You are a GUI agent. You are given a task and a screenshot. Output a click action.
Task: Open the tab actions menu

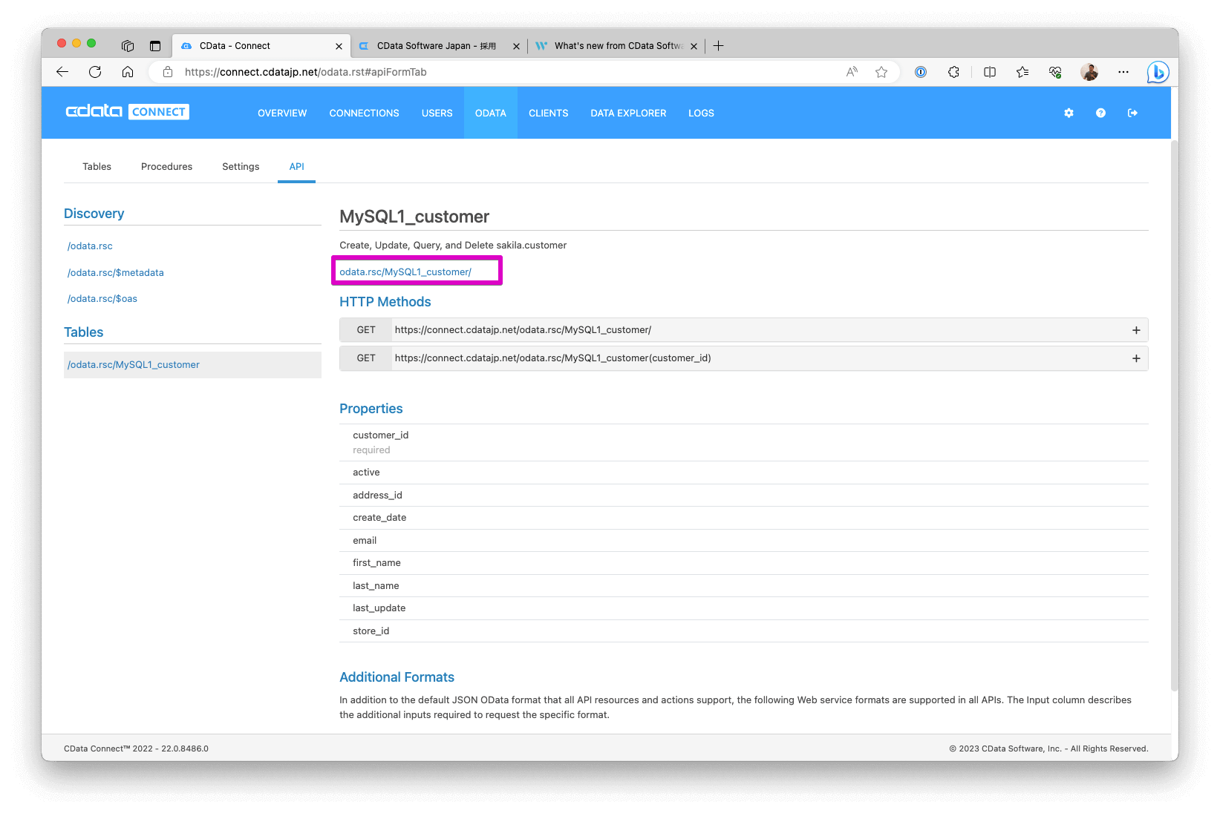coord(155,46)
